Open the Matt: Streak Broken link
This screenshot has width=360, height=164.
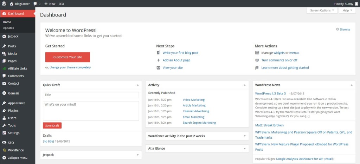(x=269, y=125)
